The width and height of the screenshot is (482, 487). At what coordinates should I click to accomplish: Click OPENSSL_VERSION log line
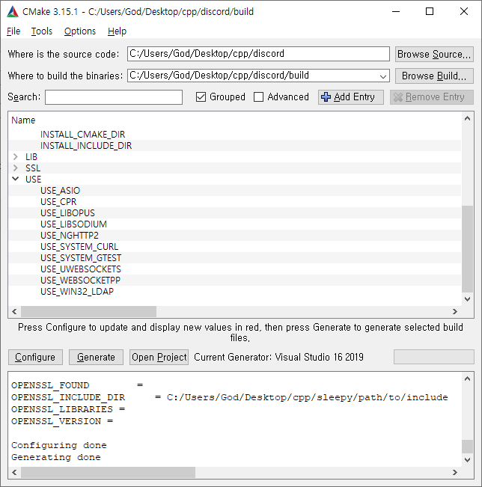click(62, 421)
